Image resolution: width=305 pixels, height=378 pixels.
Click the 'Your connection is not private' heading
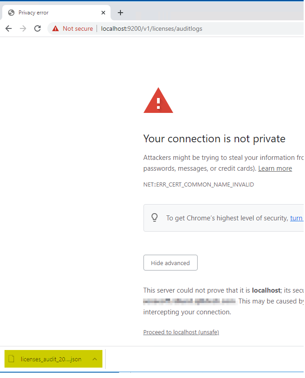214,139
